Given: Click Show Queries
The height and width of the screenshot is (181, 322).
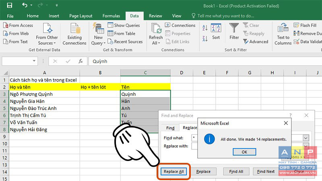Looking at the screenshot, I should click(x=124, y=25).
